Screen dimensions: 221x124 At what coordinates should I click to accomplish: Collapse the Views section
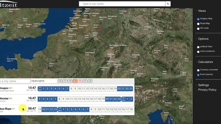point(202,11)
